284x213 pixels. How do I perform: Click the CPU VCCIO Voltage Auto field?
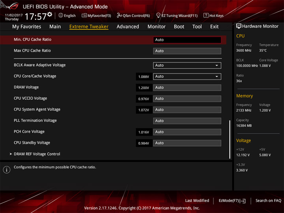[x=187, y=99]
